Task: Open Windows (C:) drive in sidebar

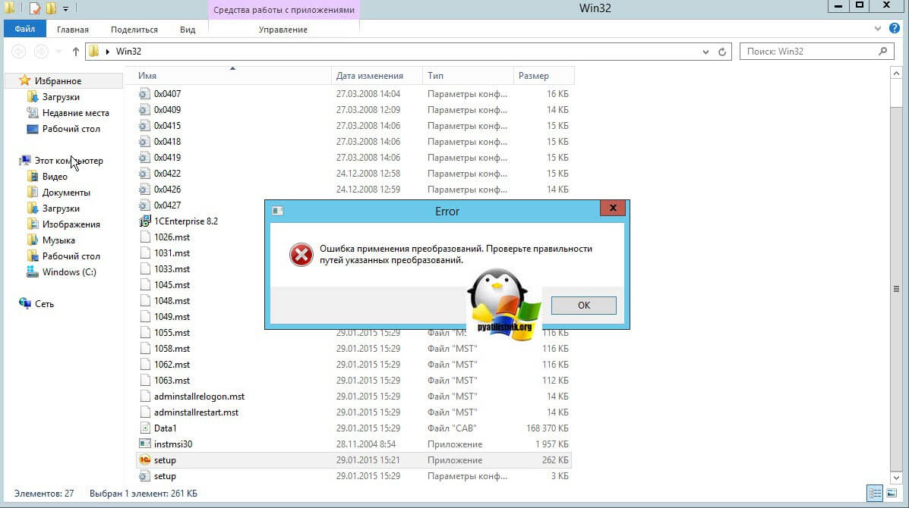Action: click(68, 272)
